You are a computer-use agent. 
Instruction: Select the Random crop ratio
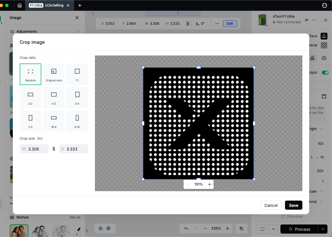[30, 74]
